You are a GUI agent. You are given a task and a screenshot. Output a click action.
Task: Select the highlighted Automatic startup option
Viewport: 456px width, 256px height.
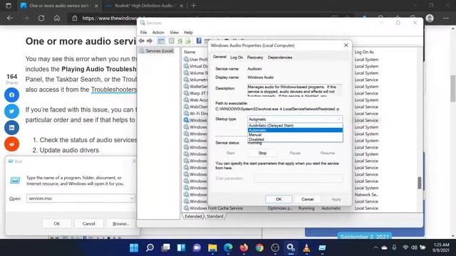click(x=295, y=130)
